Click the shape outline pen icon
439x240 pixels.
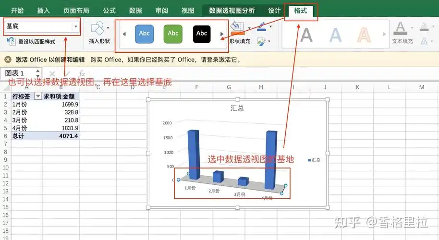(262, 27)
